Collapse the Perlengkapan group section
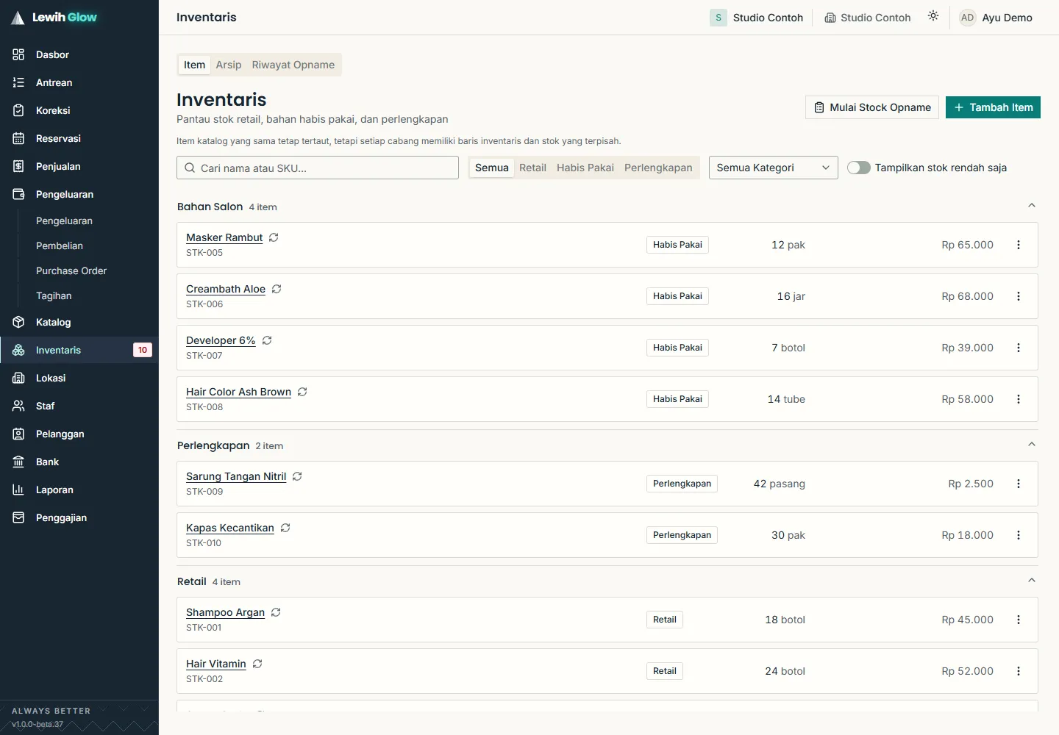 pyautogui.click(x=1031, y=445)
